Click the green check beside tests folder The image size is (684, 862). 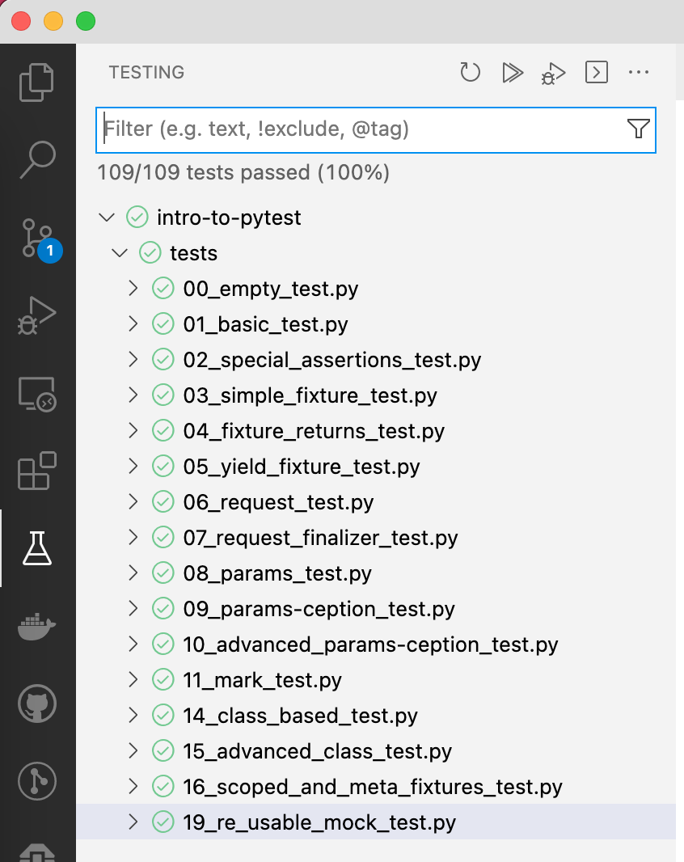[x=150, y=252]
